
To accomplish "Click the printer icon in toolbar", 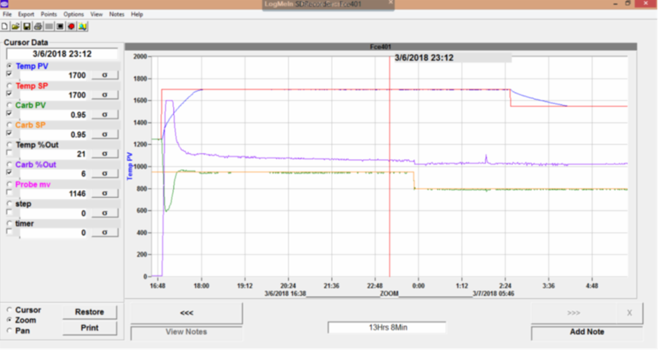I will click(38, 26).
